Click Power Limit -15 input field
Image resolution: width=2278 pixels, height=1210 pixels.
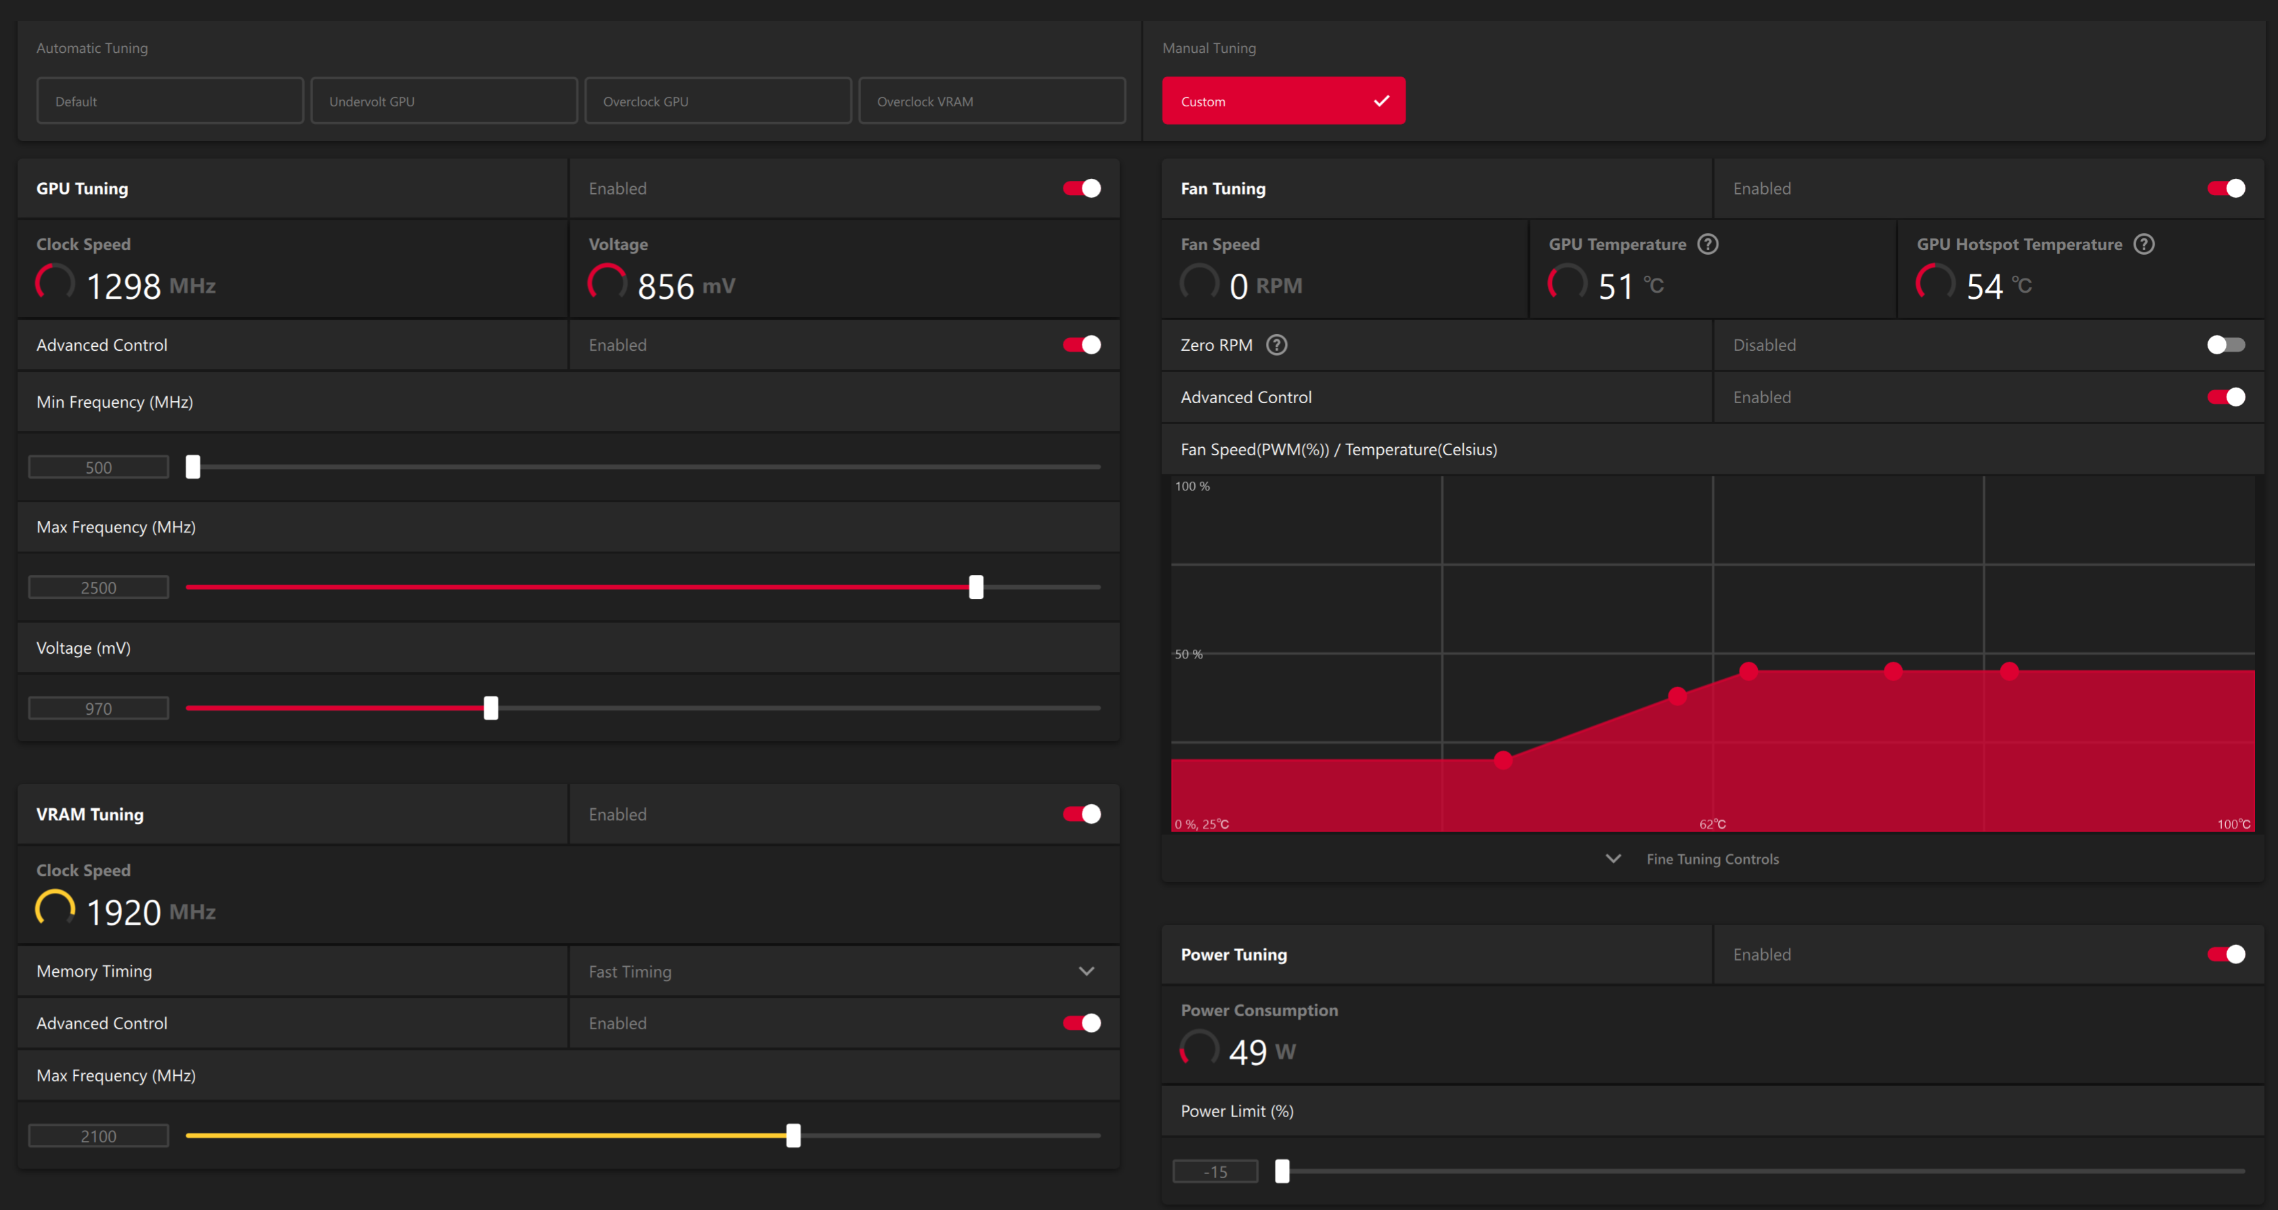tap(1215, 1171)
